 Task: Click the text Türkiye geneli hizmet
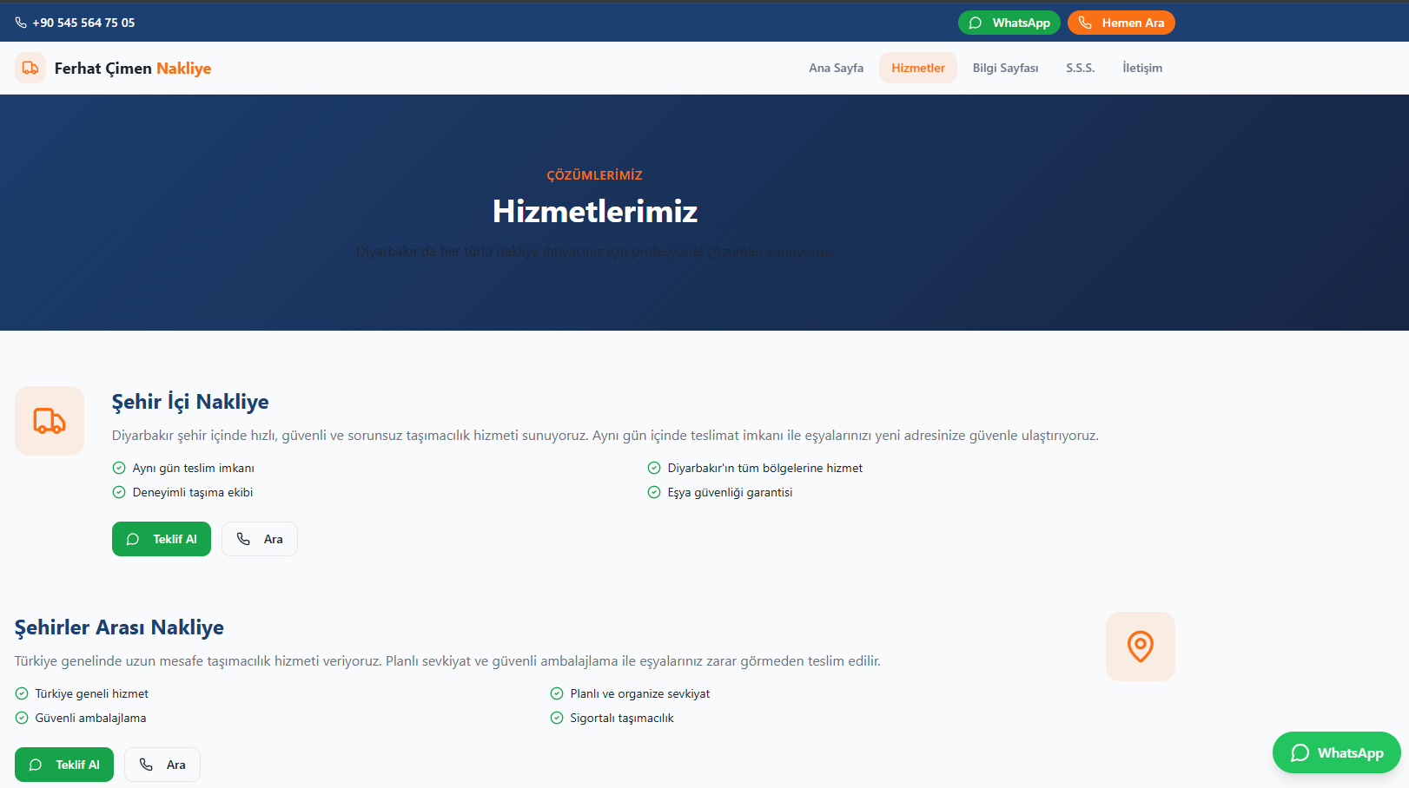92,693
